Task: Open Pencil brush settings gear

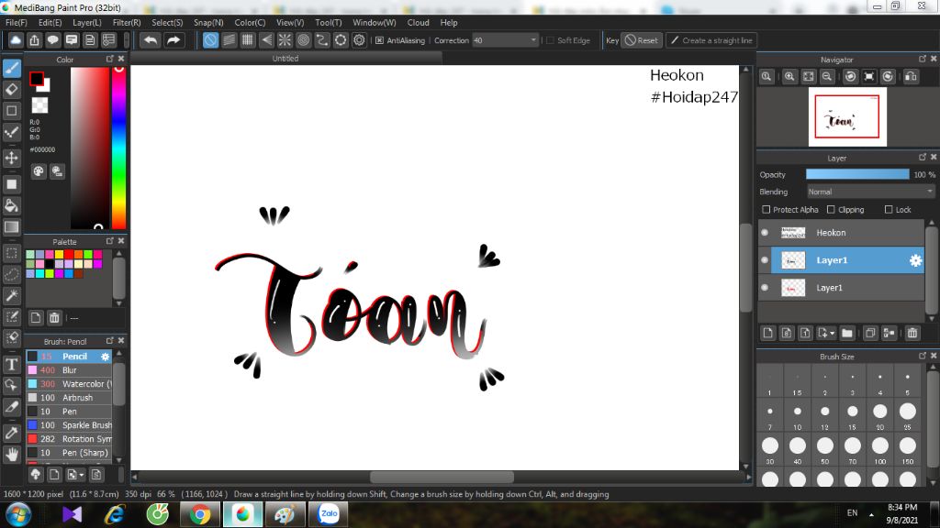Action: pos(105,357)
